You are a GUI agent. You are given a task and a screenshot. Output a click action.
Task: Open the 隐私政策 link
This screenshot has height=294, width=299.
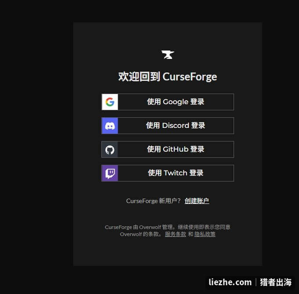[x=205, y=234]
